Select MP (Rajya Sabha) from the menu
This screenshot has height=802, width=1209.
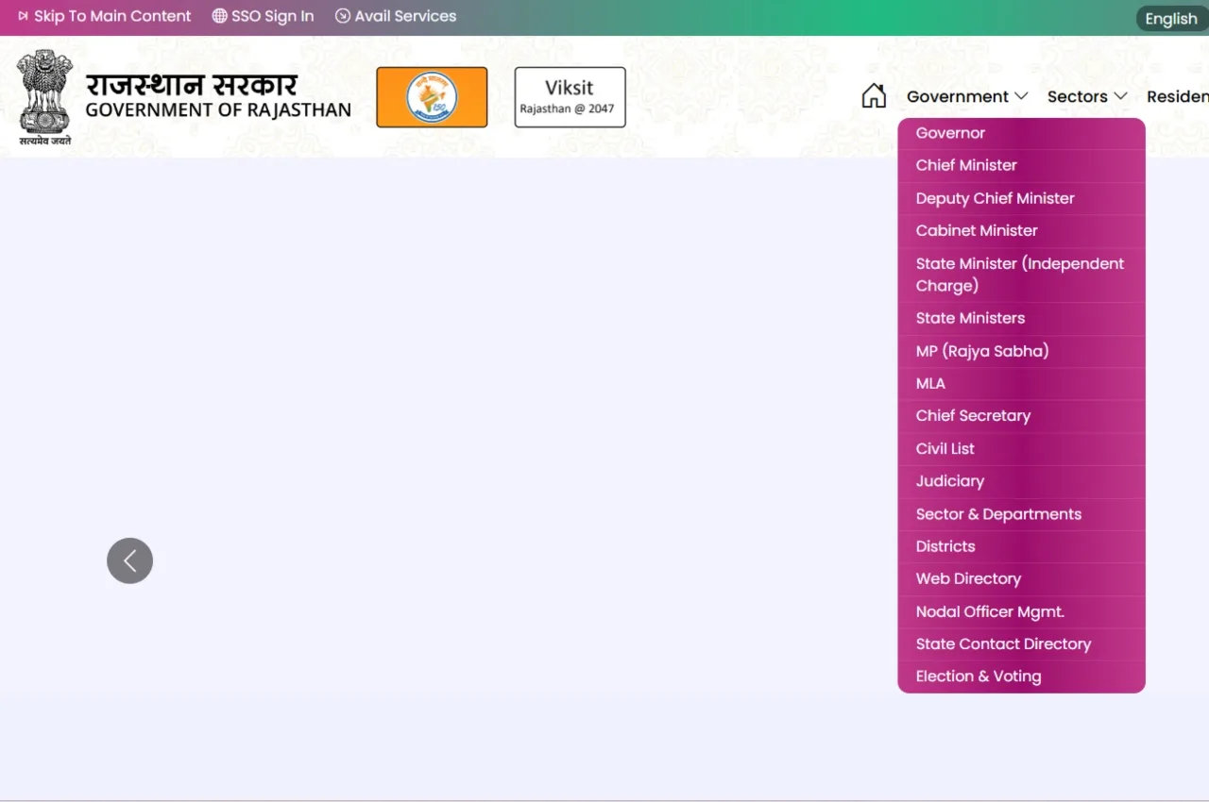click(982, 350)
